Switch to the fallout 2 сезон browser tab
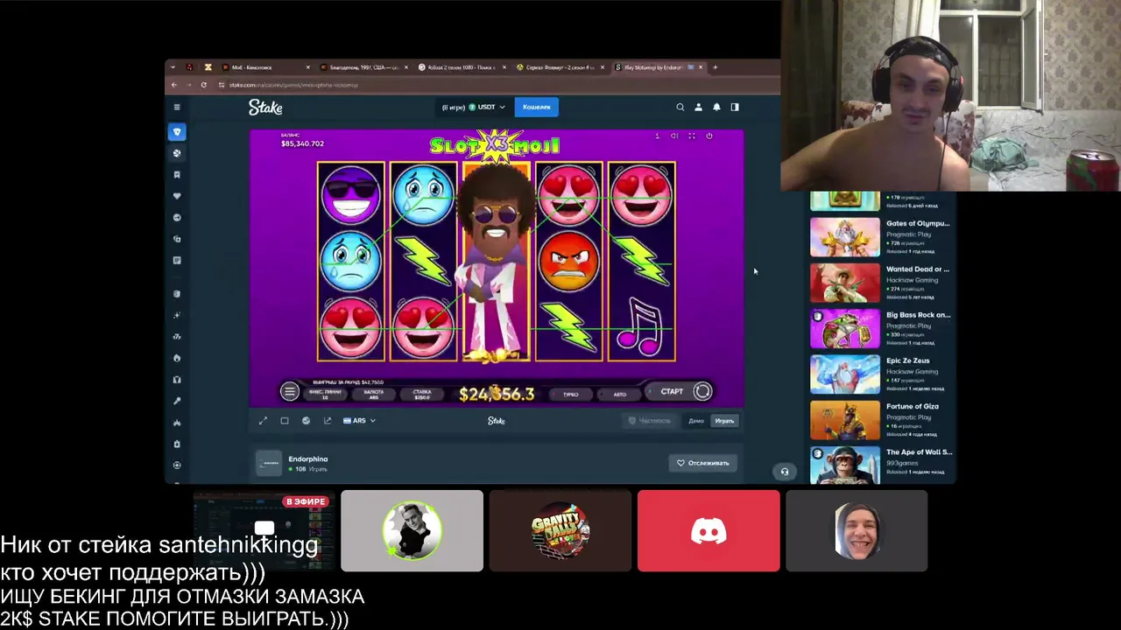 coord(462,67)
